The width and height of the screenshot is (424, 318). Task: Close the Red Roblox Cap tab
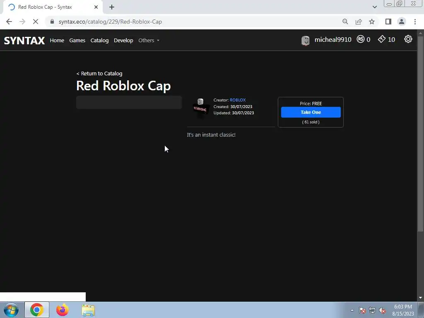click(x=96, y=7)
